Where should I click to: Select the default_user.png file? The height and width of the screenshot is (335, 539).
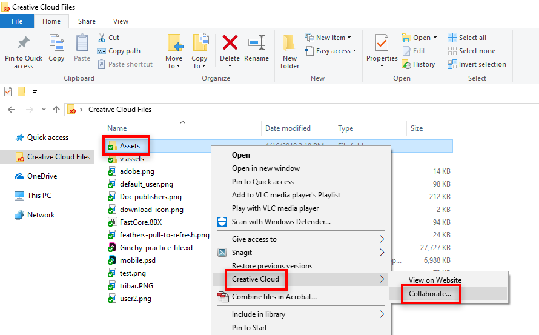(147, 184)
